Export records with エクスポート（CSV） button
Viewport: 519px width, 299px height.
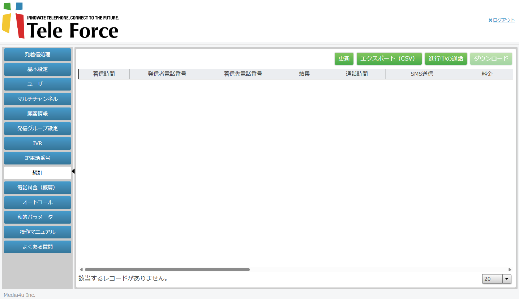point(389,59)
